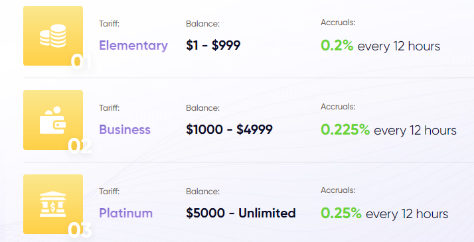Click the Balance label in the Business row
474x242 pixels.
click(203, 107)
